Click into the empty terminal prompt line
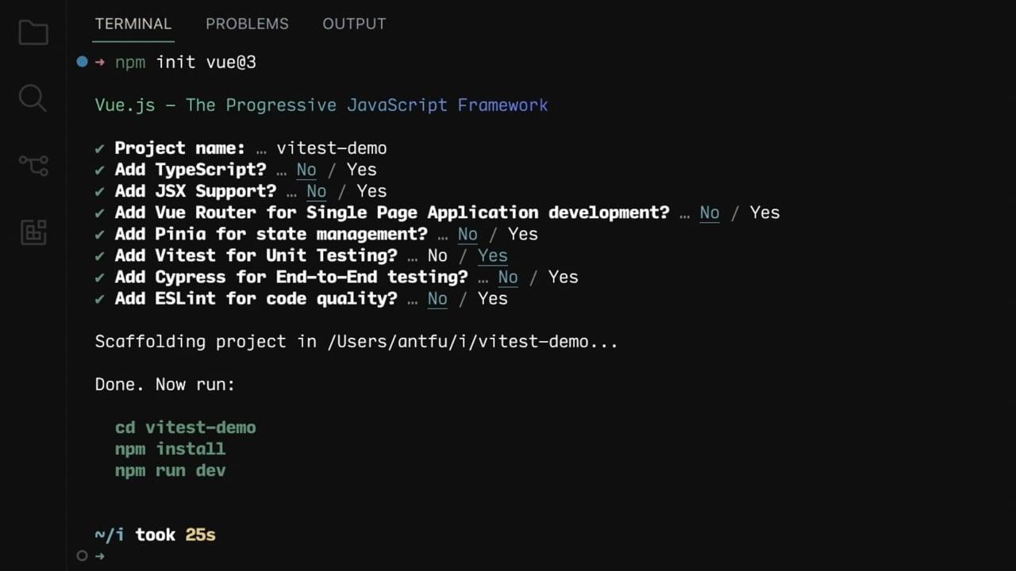 coord(540,556)
